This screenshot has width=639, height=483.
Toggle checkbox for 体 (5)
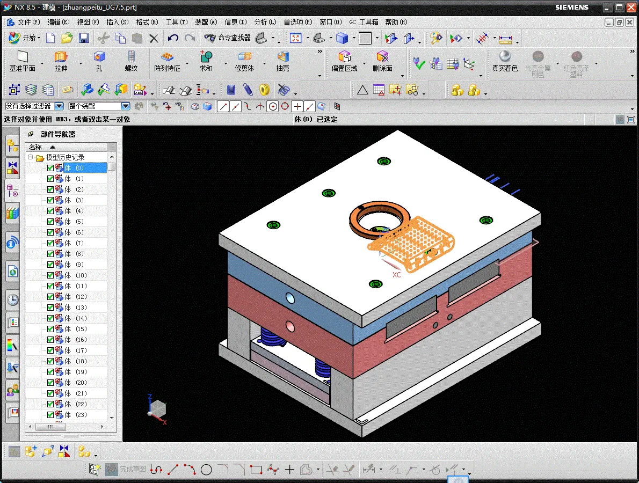coord(50,222)
